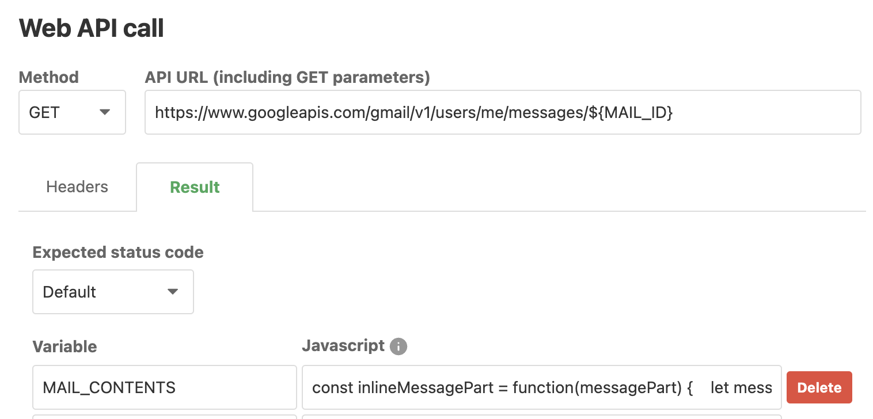Select the MAIL_CONTENTS variable name field
The image size is (873, 419).
pos(164,387)
